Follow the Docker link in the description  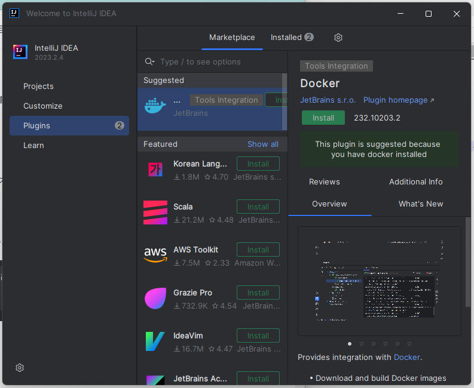pyautogui.click(x=406, y=357)
